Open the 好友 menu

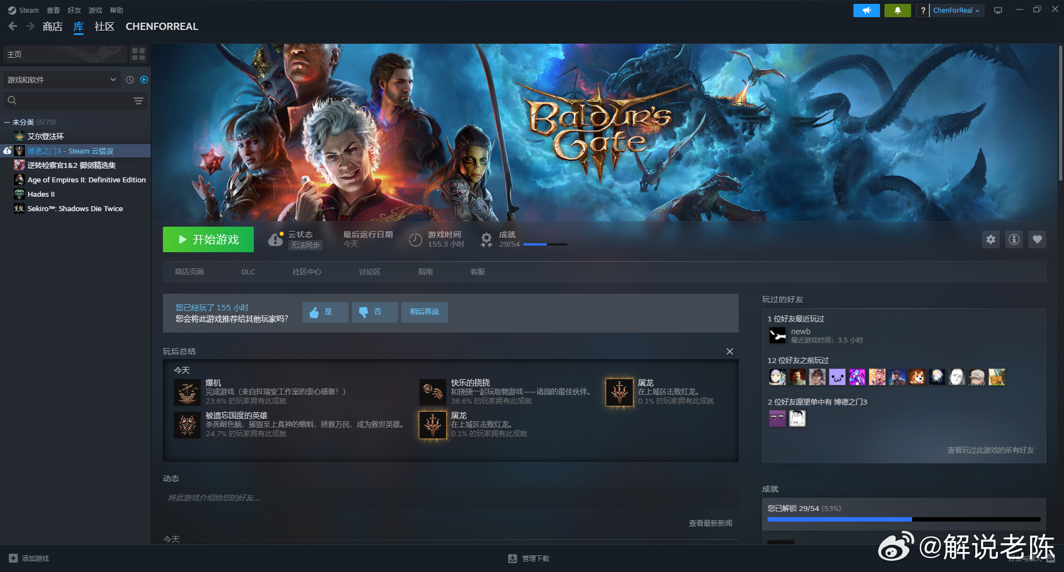coord(74,11)
